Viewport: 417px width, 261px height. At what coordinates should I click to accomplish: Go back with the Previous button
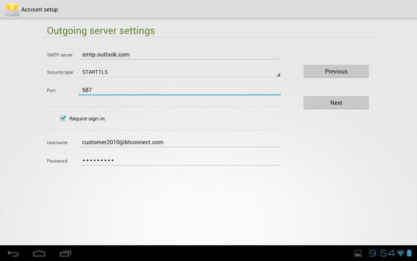click(x=336, y=72)
